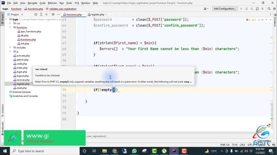Open the Refactor menu
The image size is (277, 155).
click(x=52, y=3)
